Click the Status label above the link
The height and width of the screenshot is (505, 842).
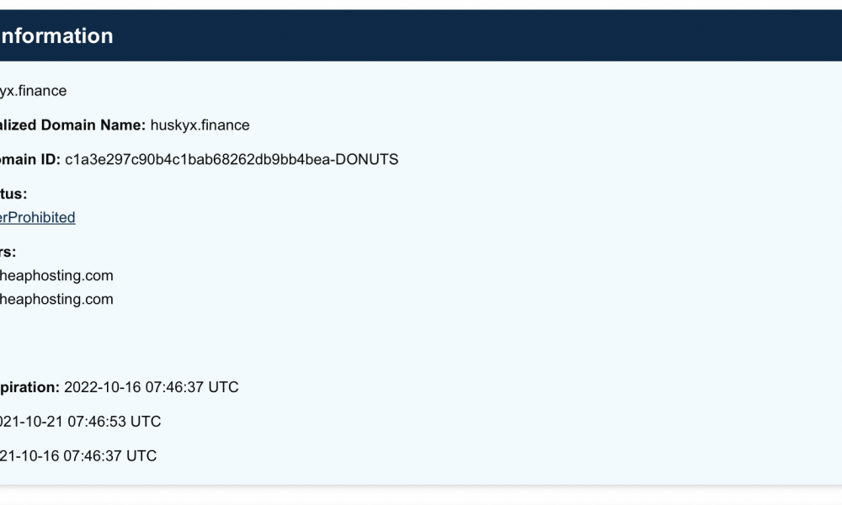(13, 194)
